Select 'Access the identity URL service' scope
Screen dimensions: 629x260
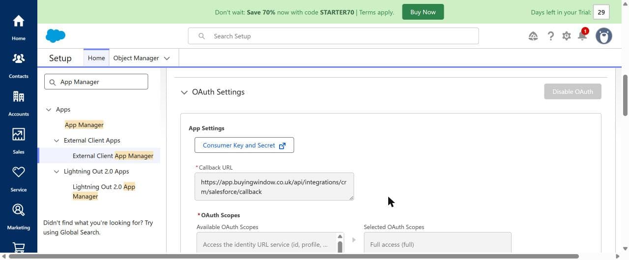pyautogui.click(x=265, y=245)
